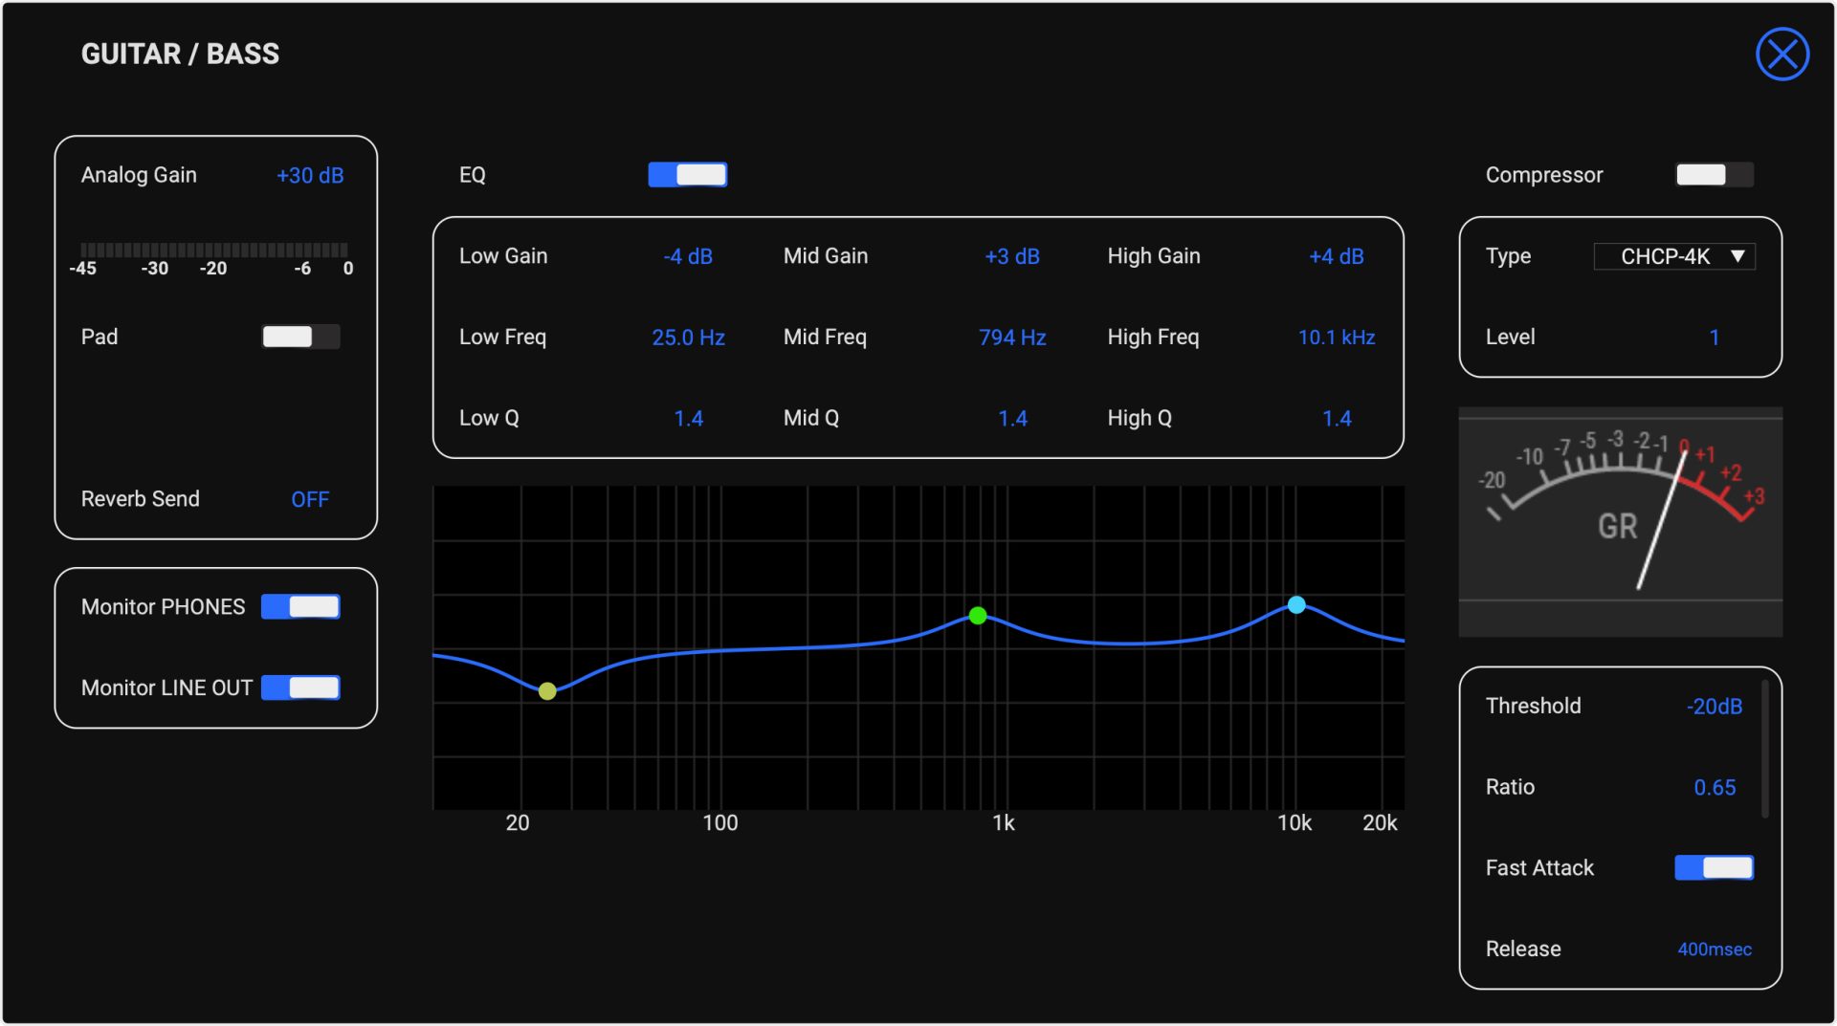Click the GR gain reduction meter

tap(1619, 522)
